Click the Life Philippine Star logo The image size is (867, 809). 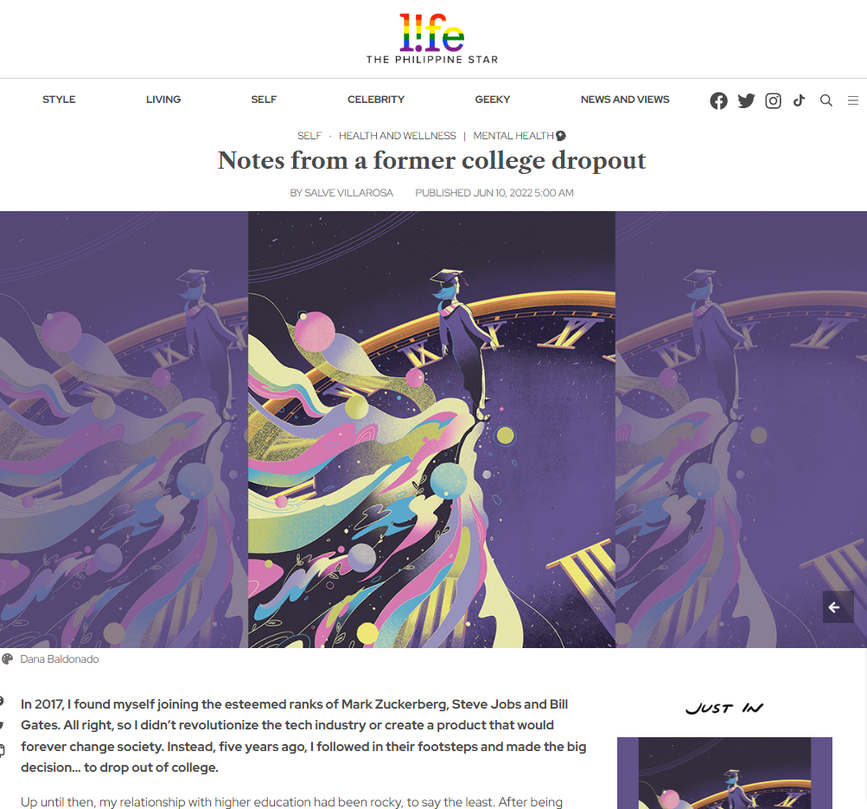tap(432, 39)
